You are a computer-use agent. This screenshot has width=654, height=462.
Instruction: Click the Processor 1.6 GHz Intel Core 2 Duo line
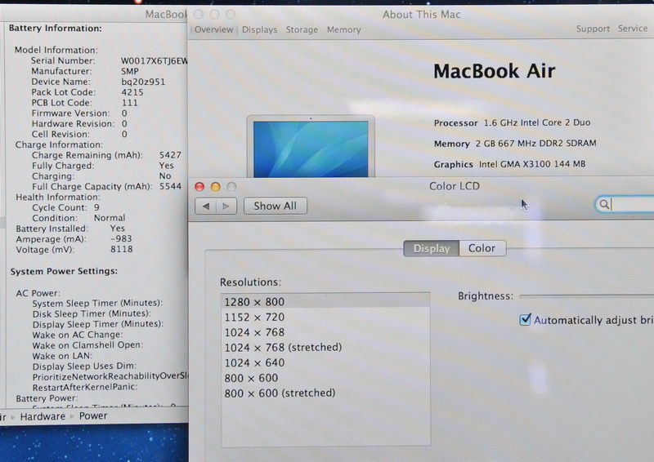tap(513, 123)
